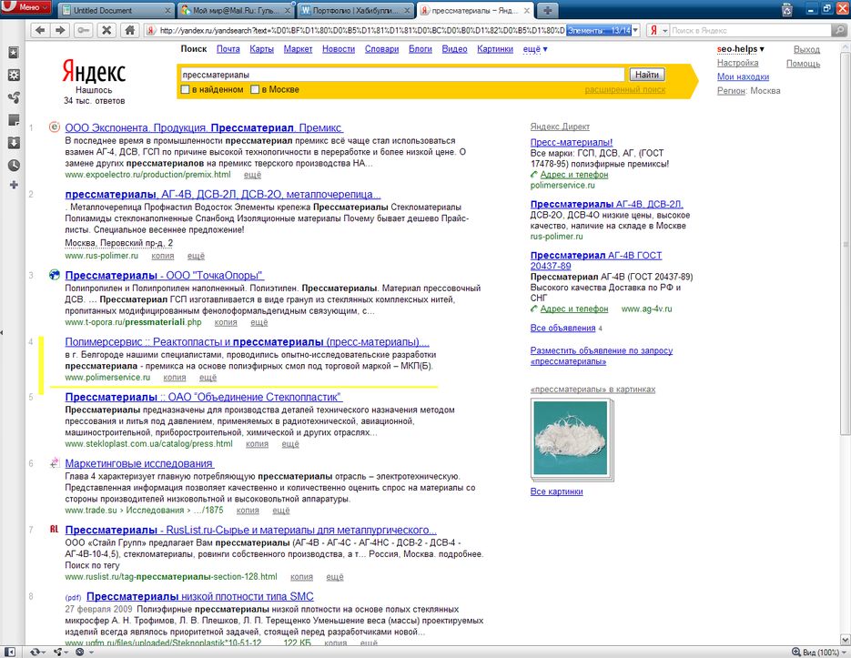Open the History clock panel in sidebar

pyautogui.click(x=14, y=165)
